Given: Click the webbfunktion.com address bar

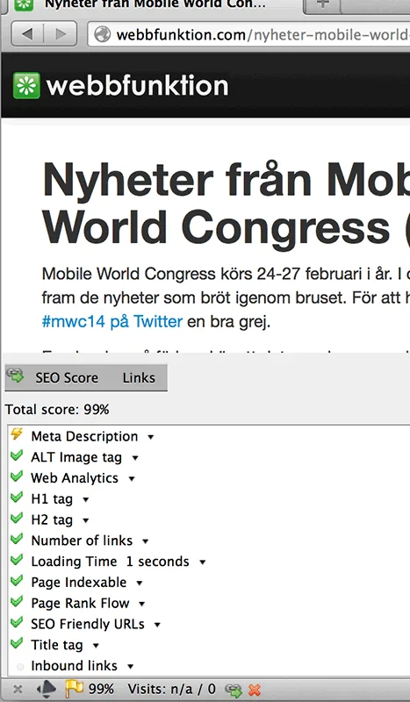Looking at the screenshot, I should pyautogui.click(x=248, y=34).
